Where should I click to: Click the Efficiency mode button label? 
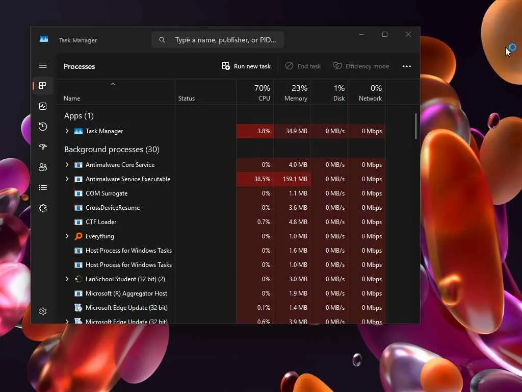tap(367, 66)
